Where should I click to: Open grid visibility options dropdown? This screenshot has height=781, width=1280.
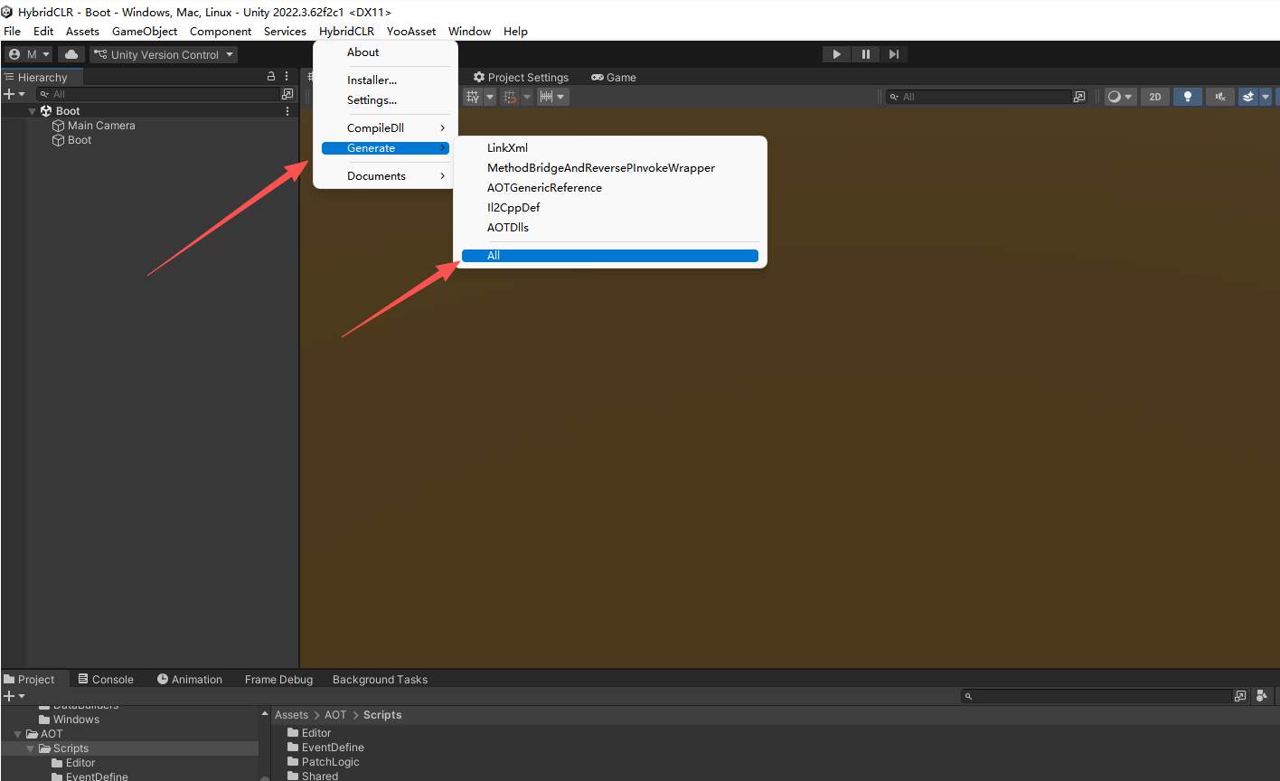click(x=491, y=97)
